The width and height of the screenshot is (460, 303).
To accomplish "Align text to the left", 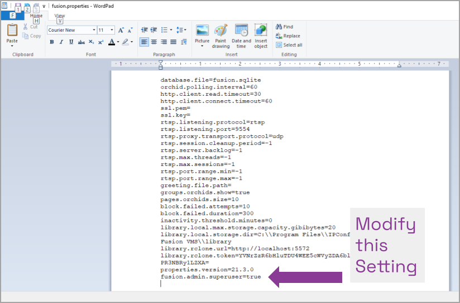I will coord(144,42).
